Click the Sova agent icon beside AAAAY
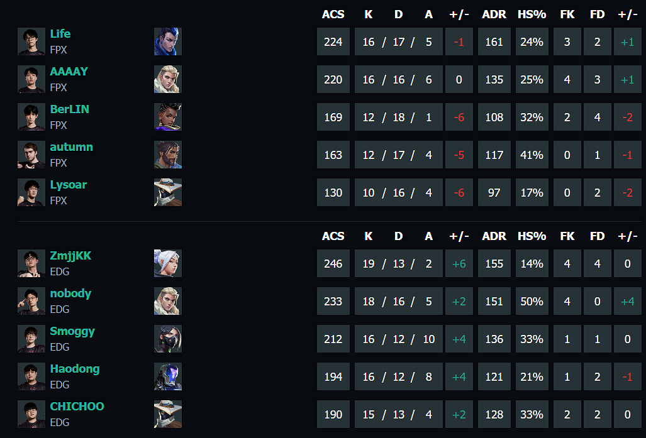Screen dimensions: 646x438 (x=167, y=79)
